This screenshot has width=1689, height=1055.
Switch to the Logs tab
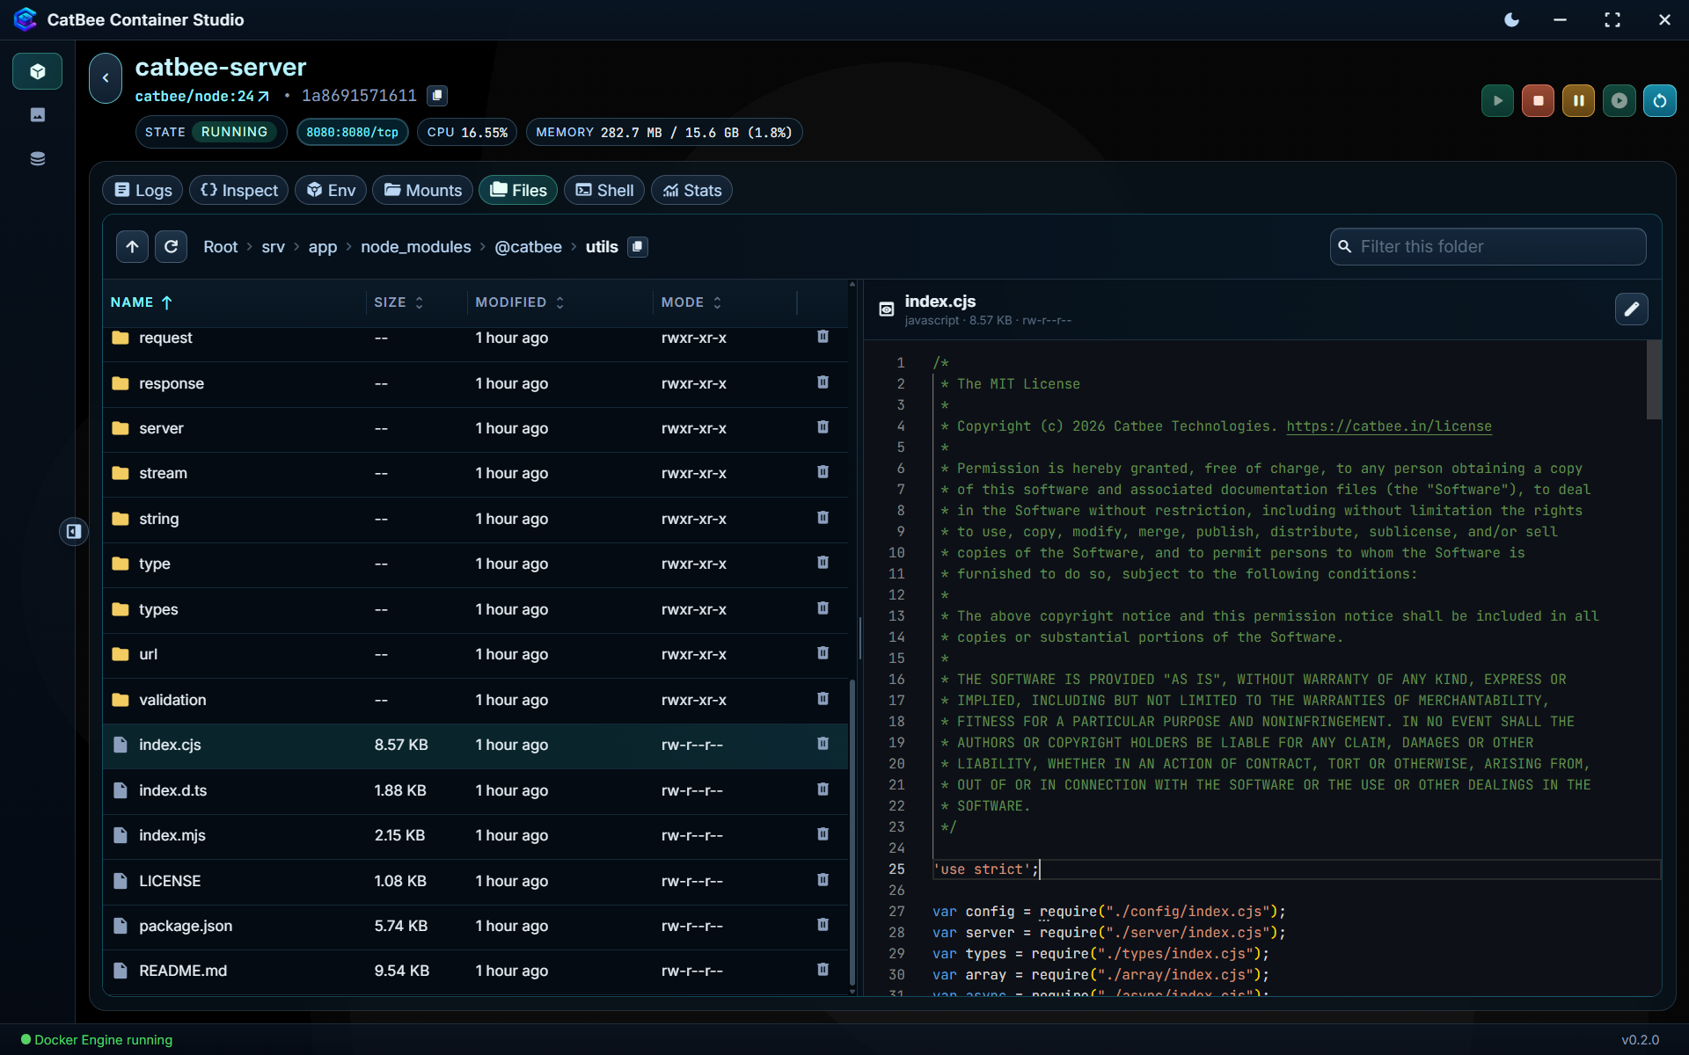pos(143,191)
